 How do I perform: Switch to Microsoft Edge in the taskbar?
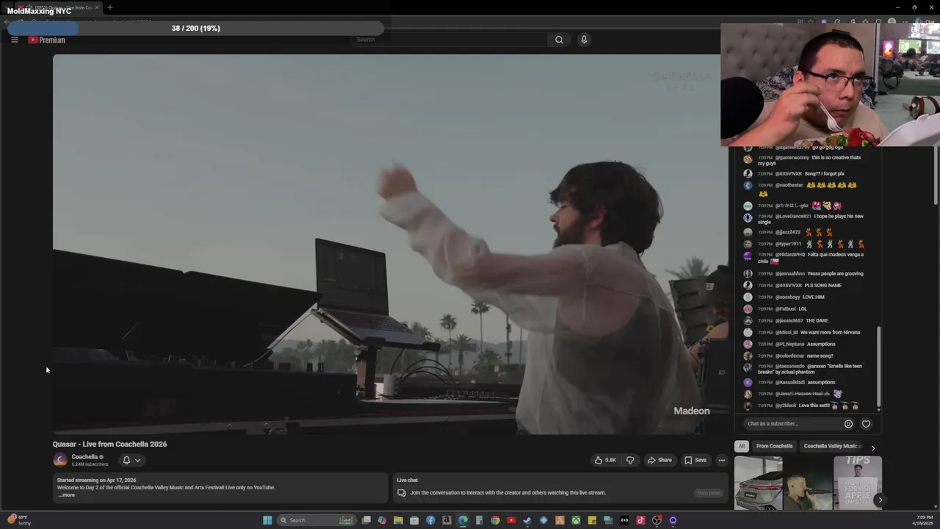[x=463, y=520]
